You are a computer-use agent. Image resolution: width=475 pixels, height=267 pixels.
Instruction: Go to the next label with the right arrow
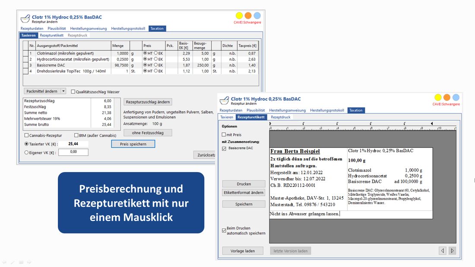tap(452, 251)
